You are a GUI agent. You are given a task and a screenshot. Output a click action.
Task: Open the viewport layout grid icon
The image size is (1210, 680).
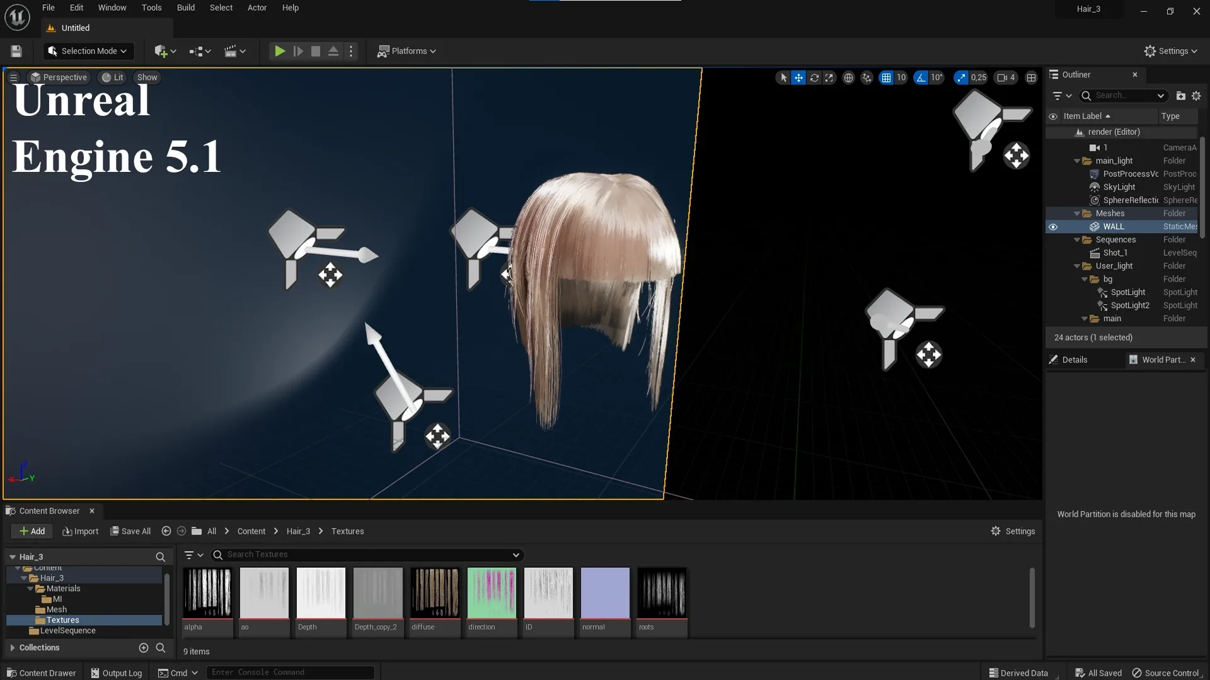point(1032,77)
